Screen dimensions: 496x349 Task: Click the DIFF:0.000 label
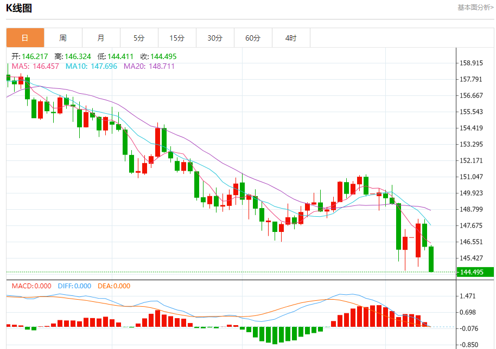pyautogui.click(x=75, y=286)
